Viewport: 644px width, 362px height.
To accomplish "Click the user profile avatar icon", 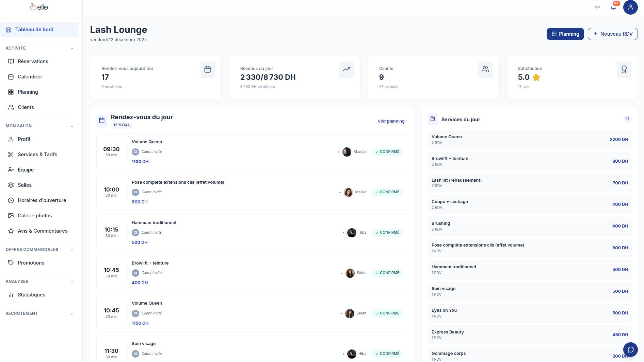I will pyautogui.click(x=631, y=7).
